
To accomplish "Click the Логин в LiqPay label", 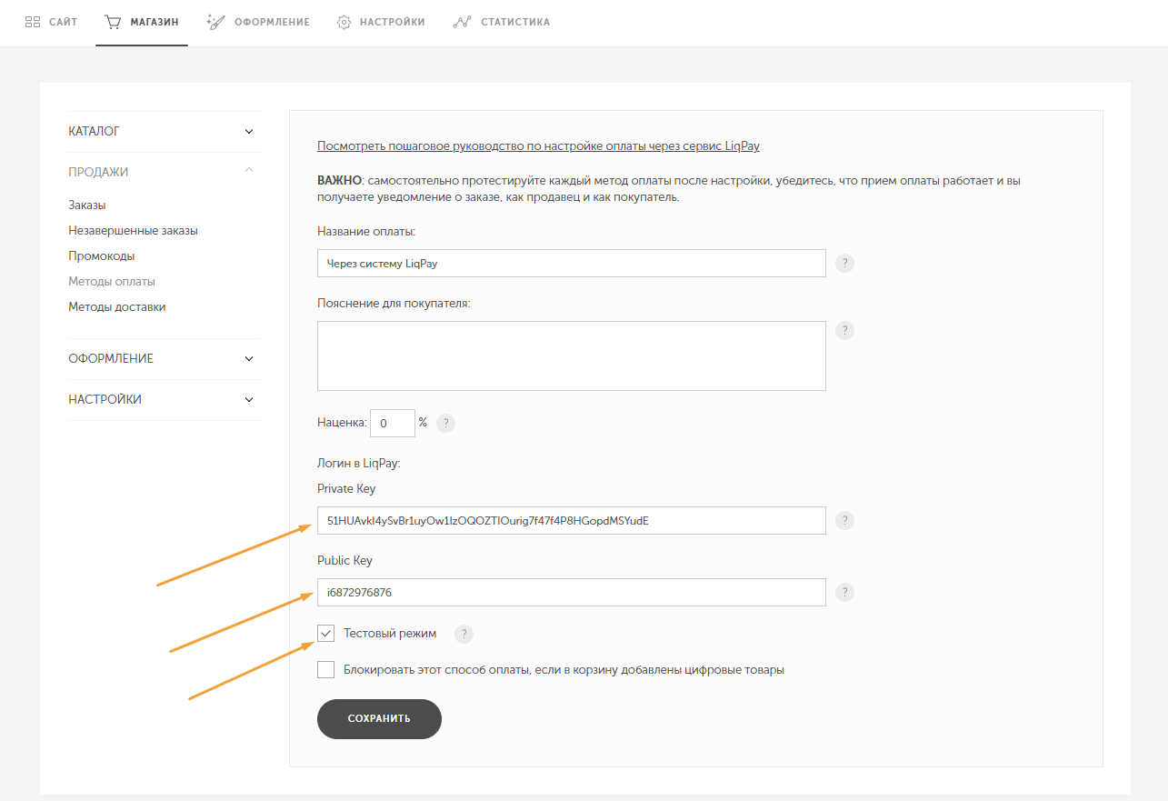I will tap(359, 464).
